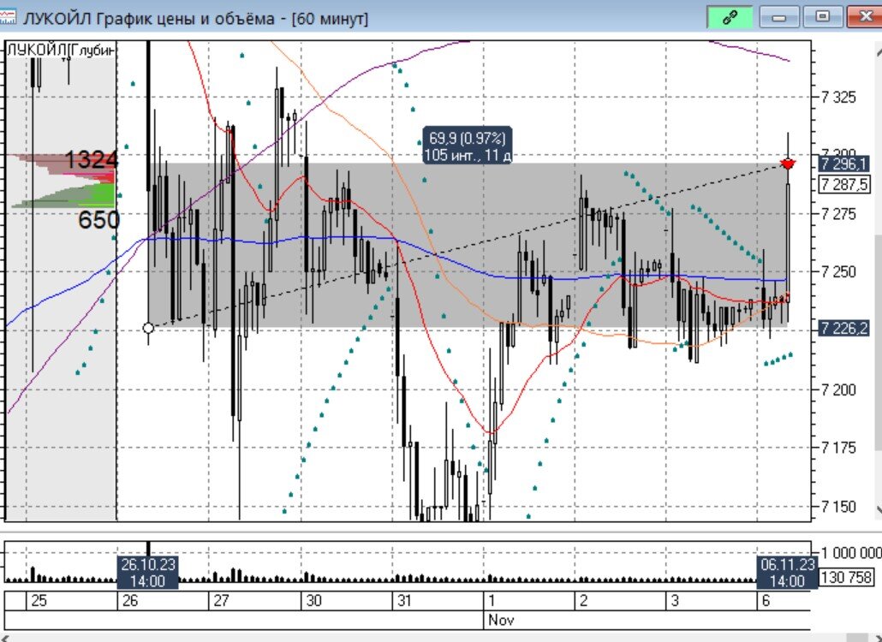882x642 pixels.
Task: Click the 7 150 price axis label
Action: coord(838,507)
